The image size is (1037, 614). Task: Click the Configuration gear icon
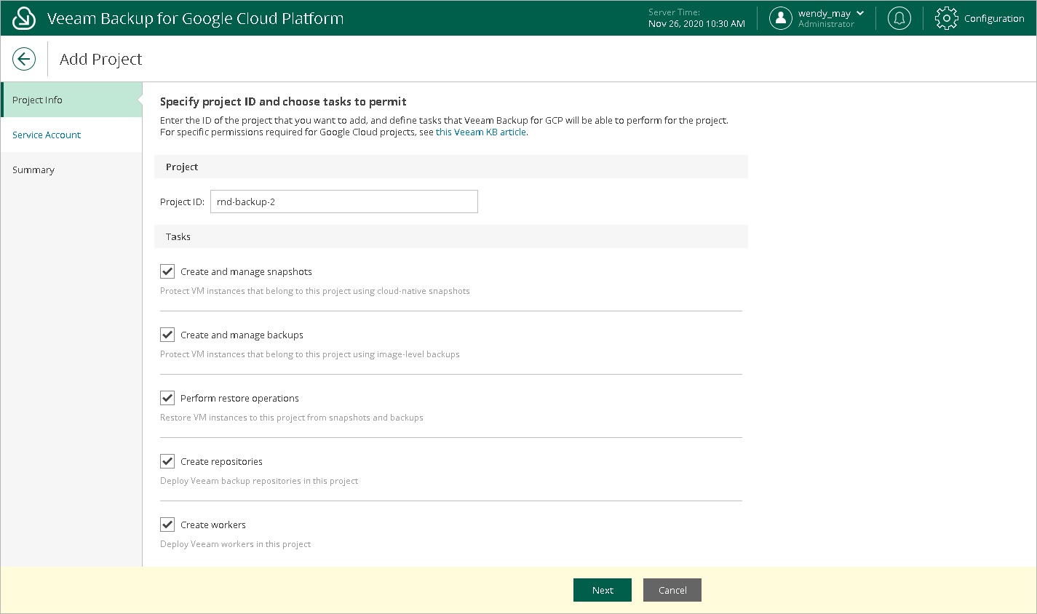946,18
